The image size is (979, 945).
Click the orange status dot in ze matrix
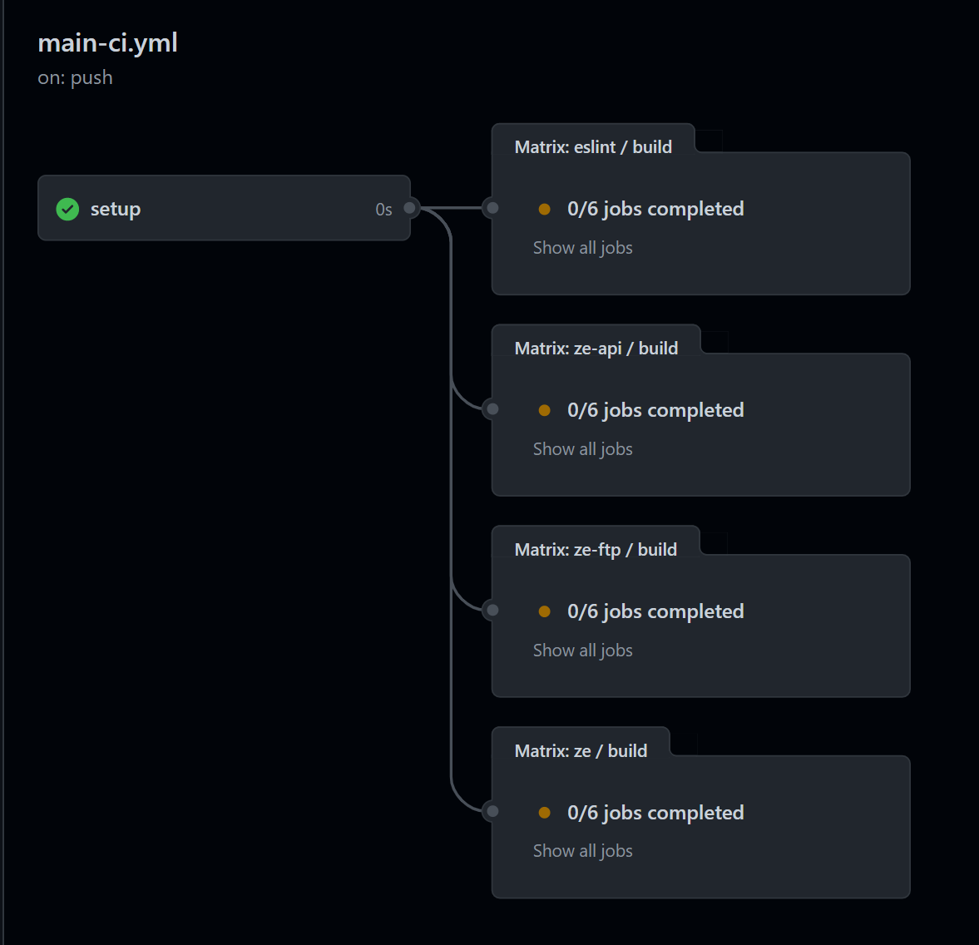(x=545, y=813)
